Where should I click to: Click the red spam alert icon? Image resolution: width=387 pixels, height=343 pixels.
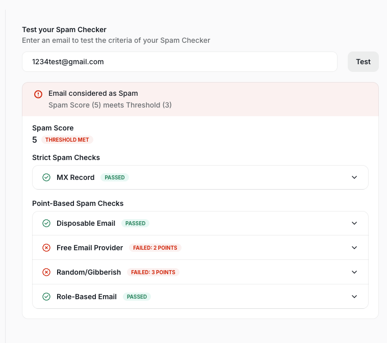tap(38, 94)
